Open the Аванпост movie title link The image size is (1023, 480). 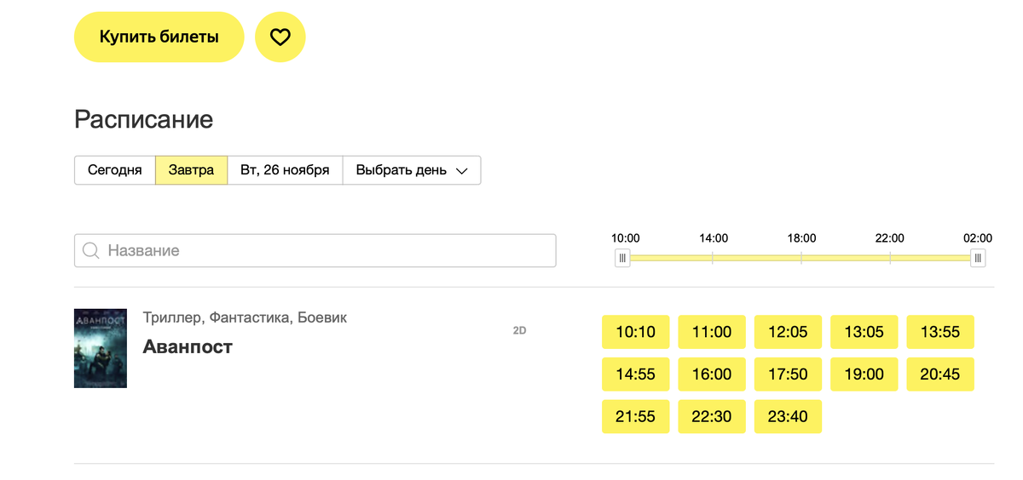point(188,346)
